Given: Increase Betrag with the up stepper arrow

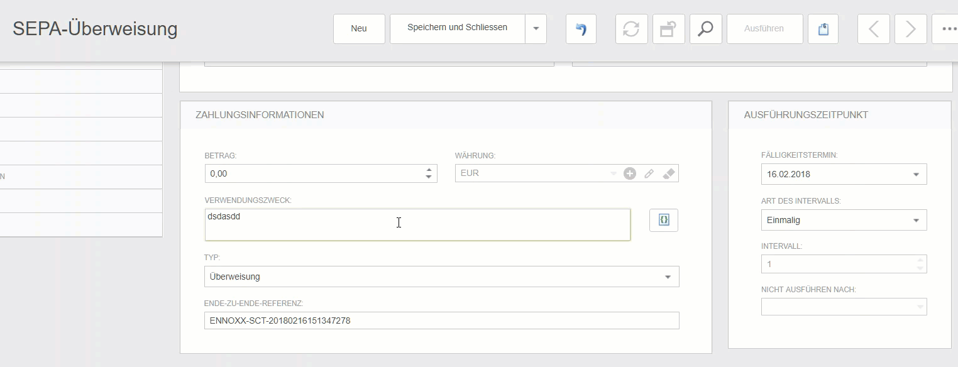Looking at the screenshot, I should (429, 170).
